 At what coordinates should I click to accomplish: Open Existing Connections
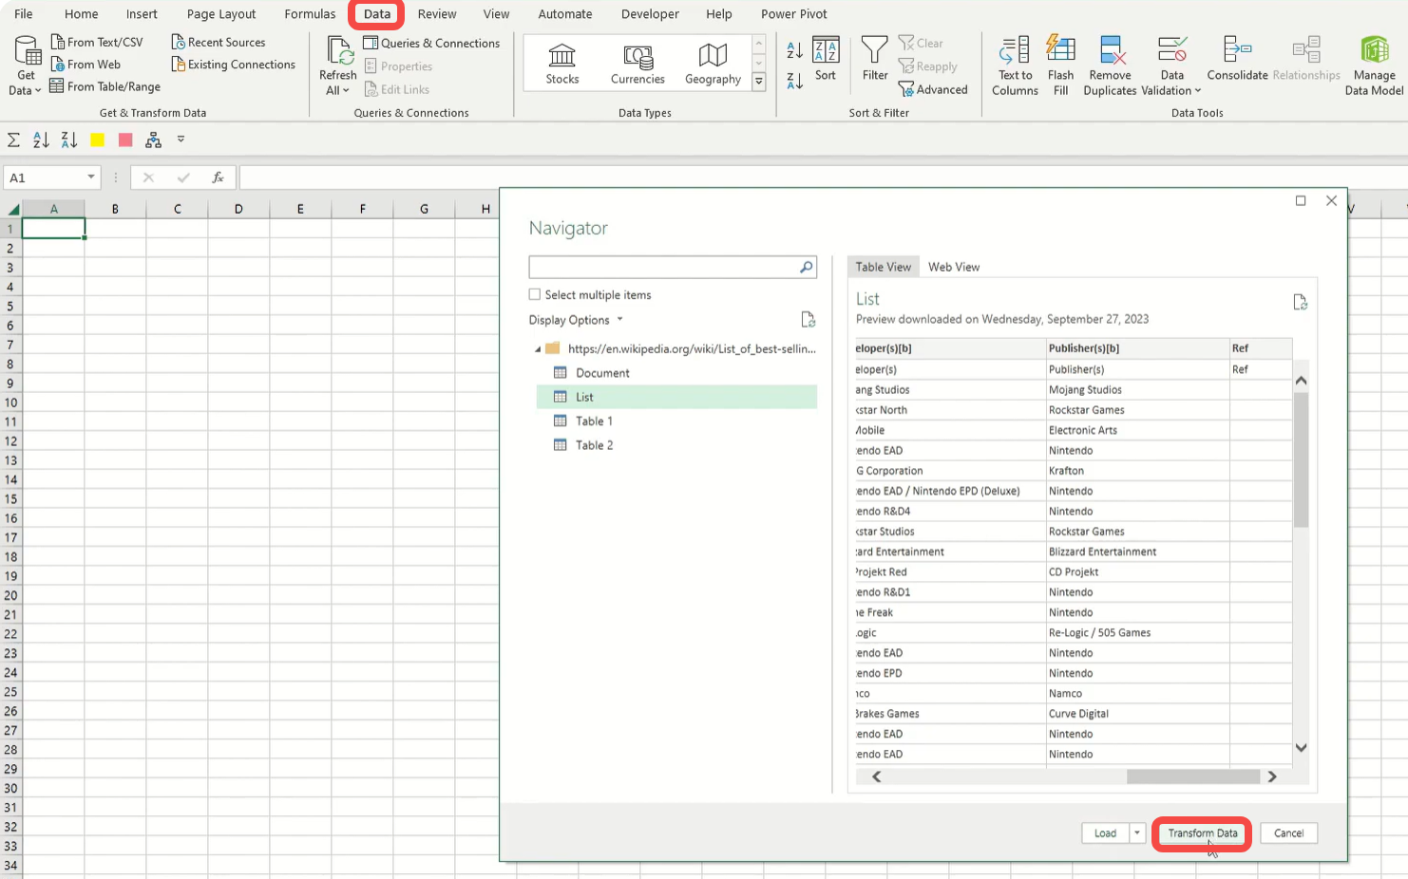[x=234, y=65]
